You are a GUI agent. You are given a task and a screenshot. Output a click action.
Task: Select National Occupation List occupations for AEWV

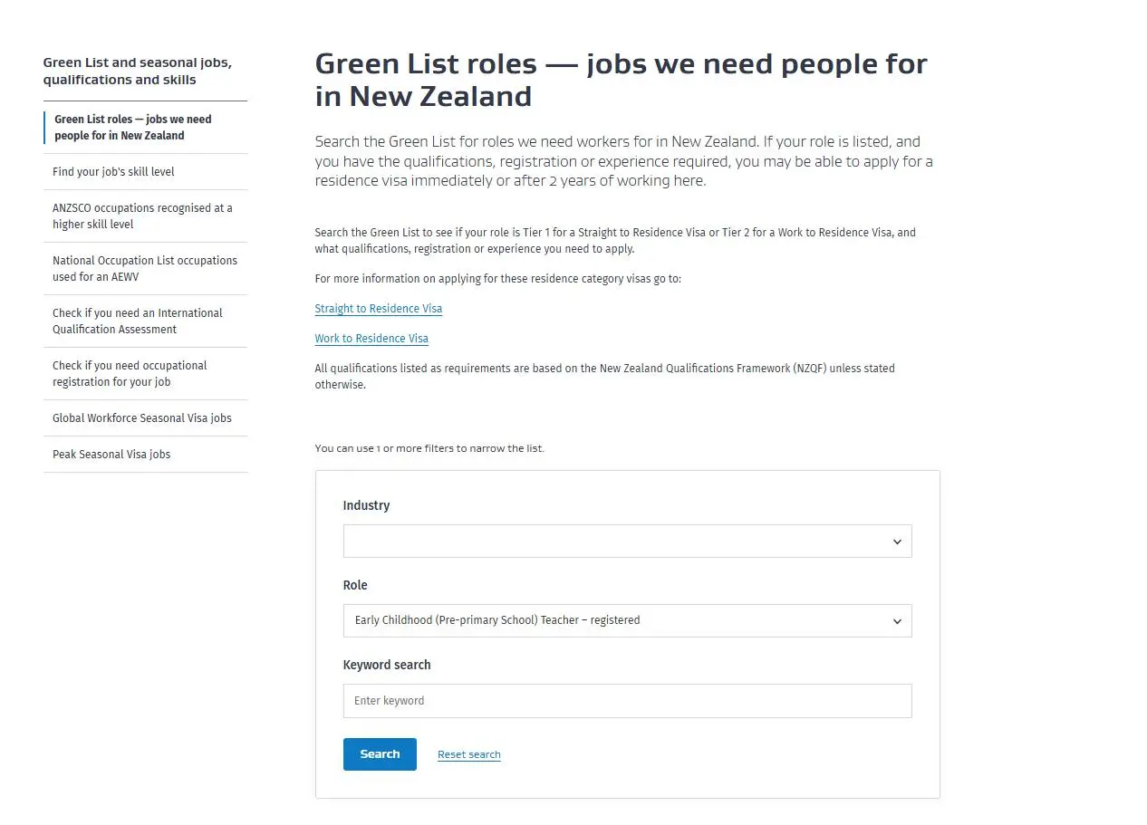(145, 269)
